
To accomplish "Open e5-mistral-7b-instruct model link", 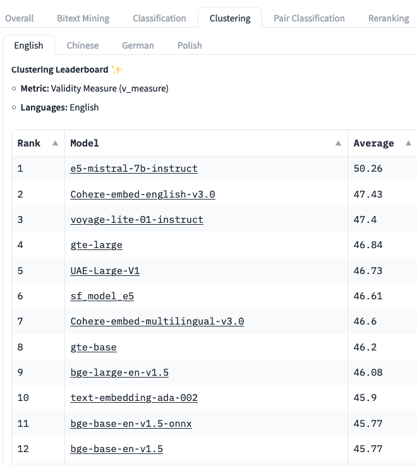I will [x=134, y=169].
